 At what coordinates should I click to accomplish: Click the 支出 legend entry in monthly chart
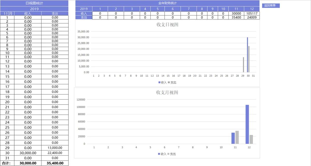click(172, 154)
